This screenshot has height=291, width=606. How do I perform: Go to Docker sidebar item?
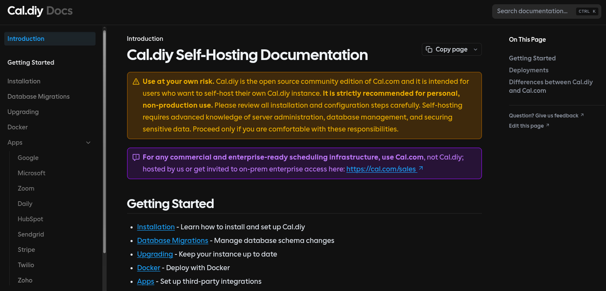click(x=17, y=127)
